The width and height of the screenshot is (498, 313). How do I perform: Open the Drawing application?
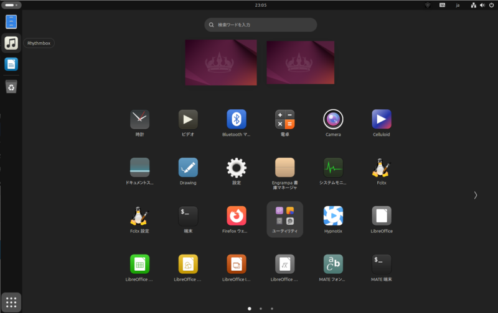188,167
